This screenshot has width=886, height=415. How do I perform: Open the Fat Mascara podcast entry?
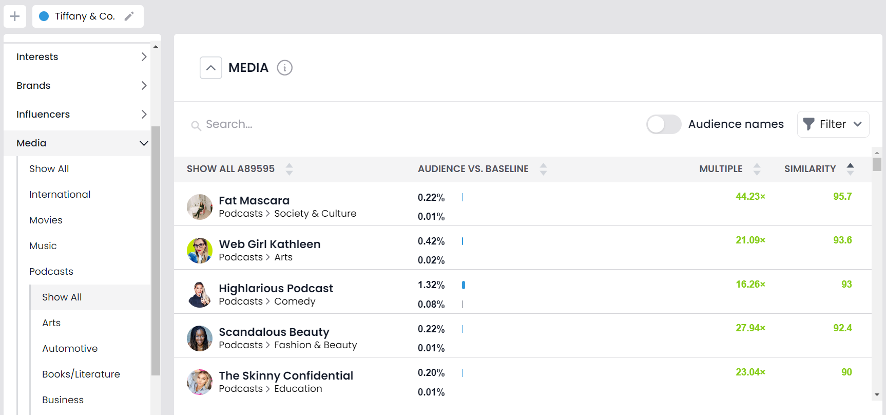(254, 200)
